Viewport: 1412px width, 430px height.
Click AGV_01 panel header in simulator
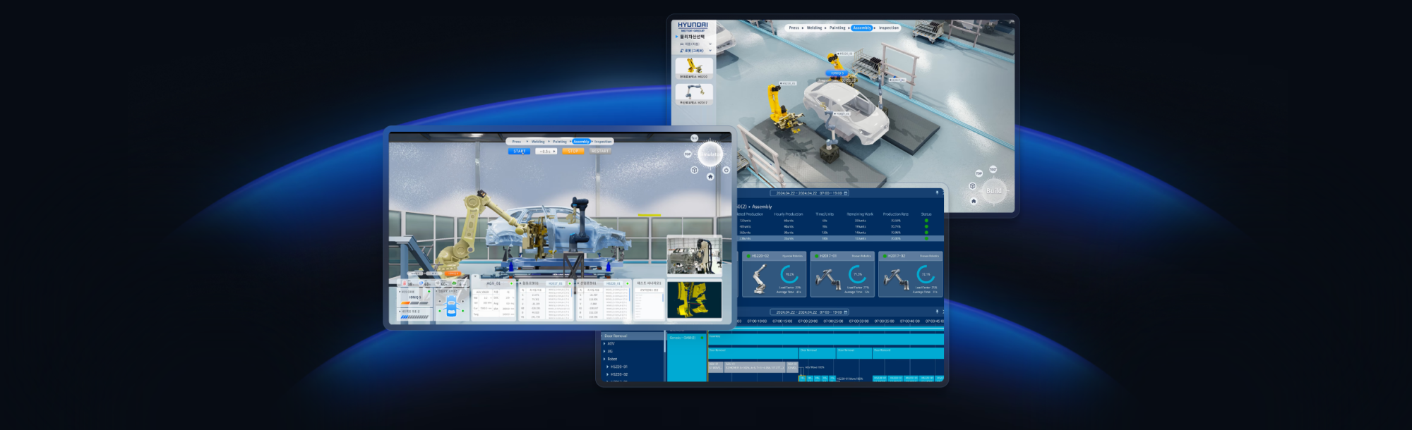[493, 283]
